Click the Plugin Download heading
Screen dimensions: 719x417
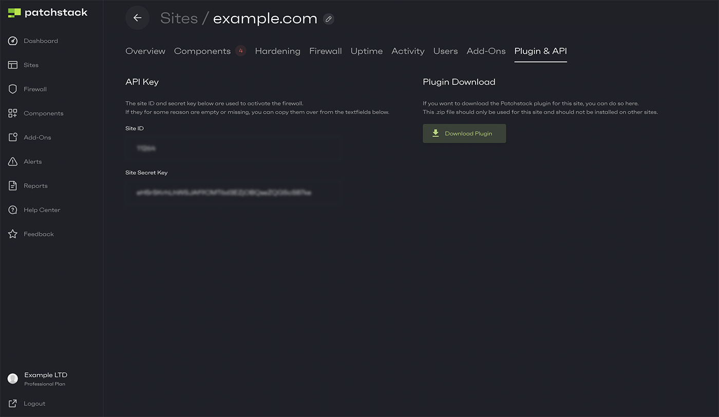pyautogui.click(x=459, y=82)
